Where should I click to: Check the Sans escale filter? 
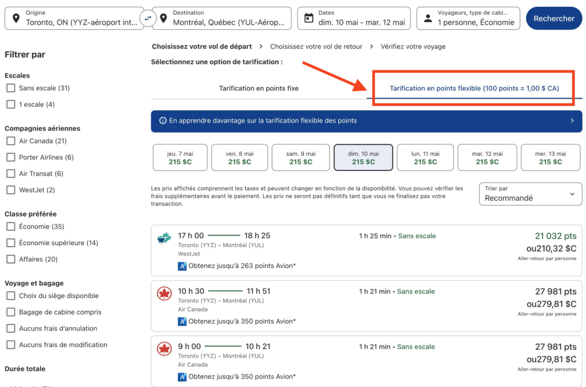point(11,88)
